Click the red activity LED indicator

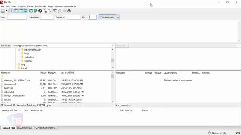[x=239, y=133]
